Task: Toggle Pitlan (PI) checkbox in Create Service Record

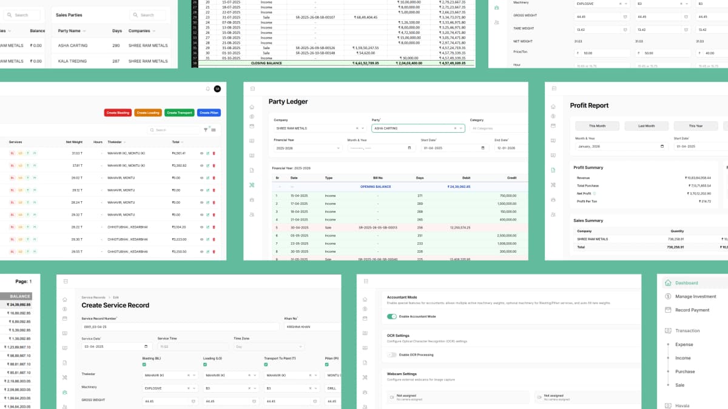Action: click(326, 364)
